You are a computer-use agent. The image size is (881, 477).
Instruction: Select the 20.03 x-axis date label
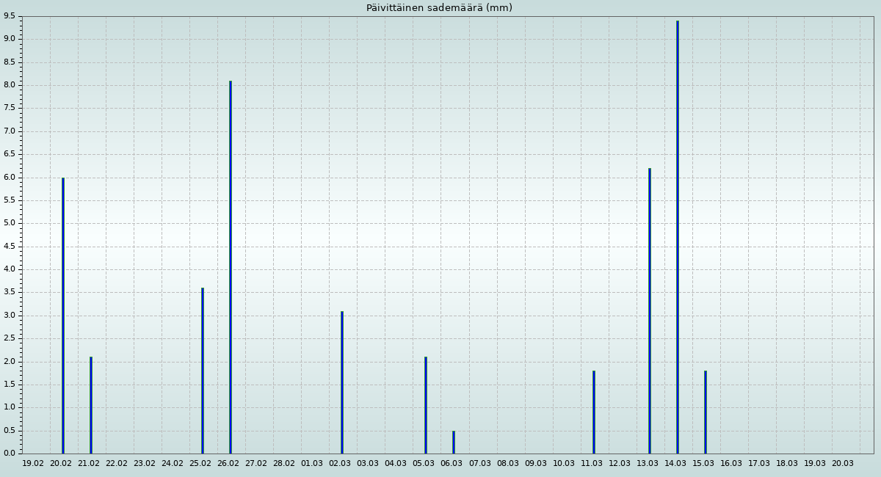(x=843, y=464)
